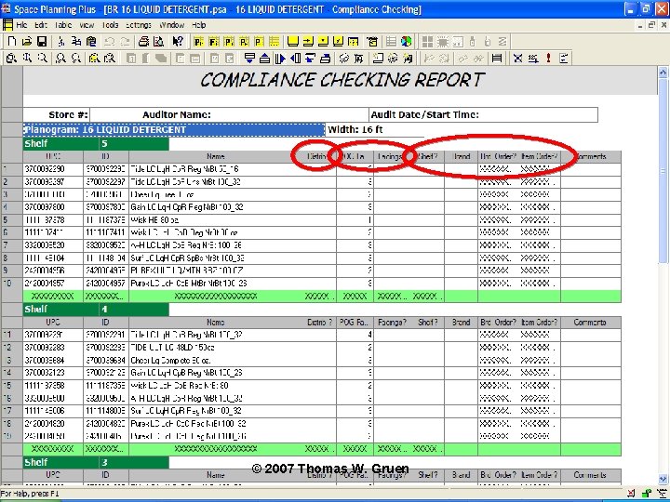
Task: Click the vertical scrollbar down arrow
Action: pos(663,480)
